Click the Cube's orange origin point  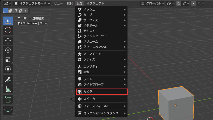[x=176, y=105]
